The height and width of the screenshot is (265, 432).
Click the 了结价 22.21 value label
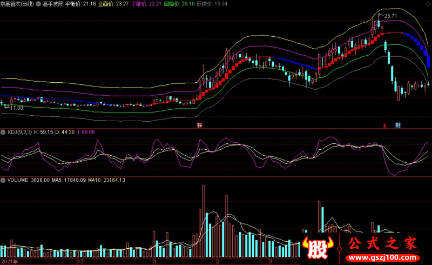(146, 4)
